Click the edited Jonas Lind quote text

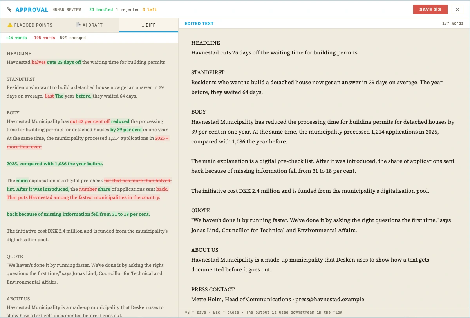click(321, 225)
